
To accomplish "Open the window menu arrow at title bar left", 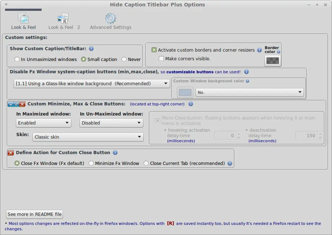I will tap(6, 4).
